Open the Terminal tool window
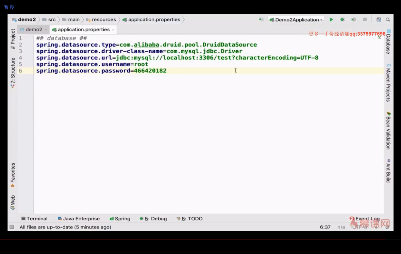This screenshot has width=401, height=254. click(x=34, y=219)
